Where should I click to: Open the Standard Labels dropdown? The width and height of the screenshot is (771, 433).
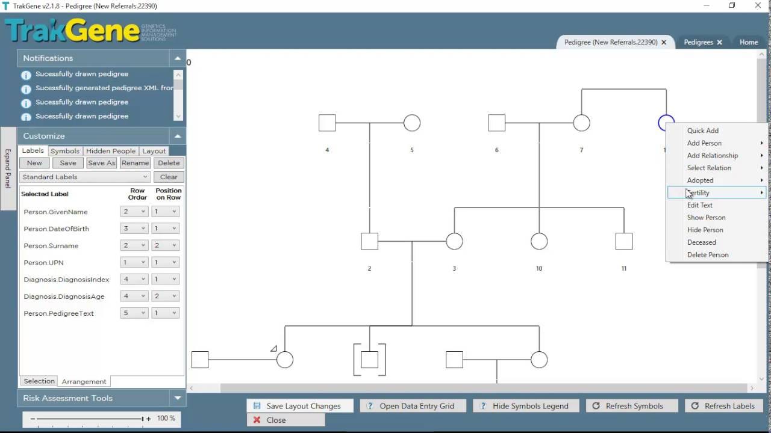coord(85,177)
